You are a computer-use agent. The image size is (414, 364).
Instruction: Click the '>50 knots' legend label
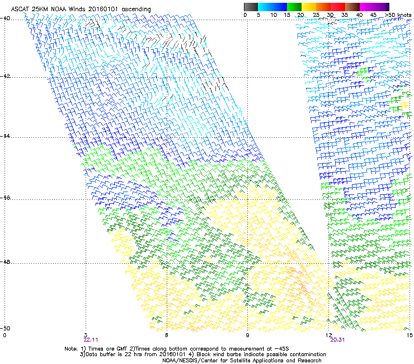point(398,15)
